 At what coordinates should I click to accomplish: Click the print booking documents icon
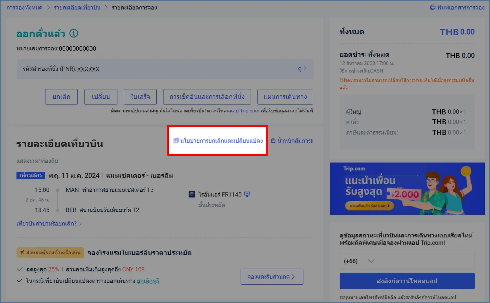[432, 8]
